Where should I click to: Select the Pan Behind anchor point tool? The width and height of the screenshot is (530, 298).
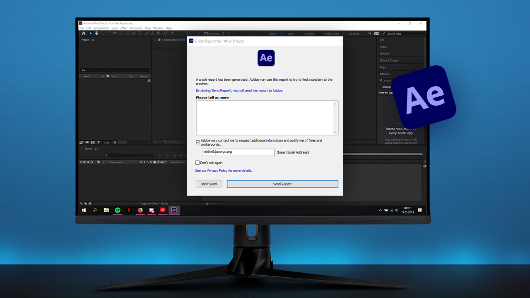click(121, 33)
